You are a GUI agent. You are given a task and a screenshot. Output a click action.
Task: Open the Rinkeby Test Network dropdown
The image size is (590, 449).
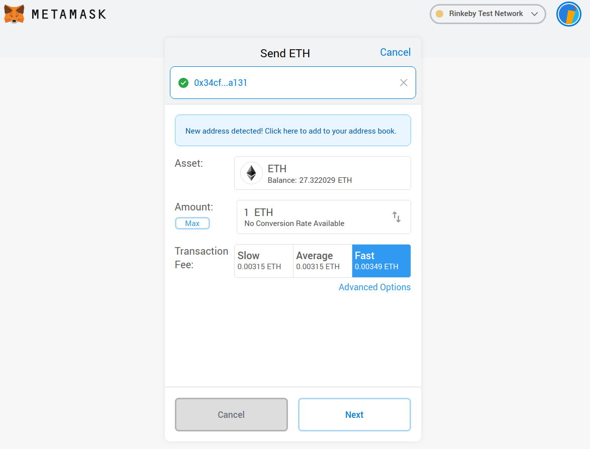(487, 14)
